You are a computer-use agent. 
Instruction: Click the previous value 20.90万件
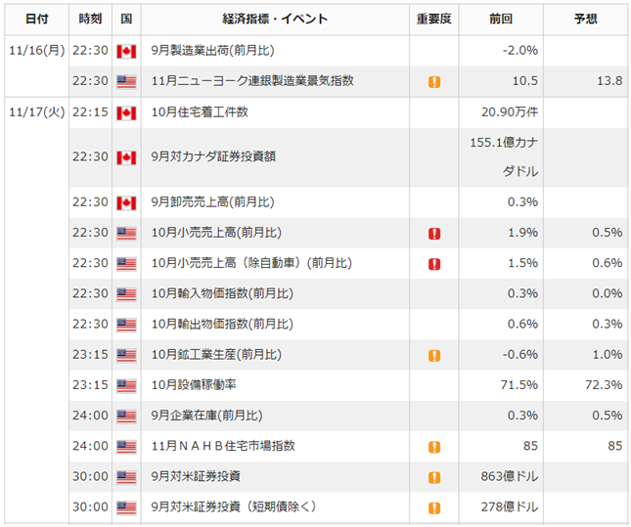tap(510, 111)
